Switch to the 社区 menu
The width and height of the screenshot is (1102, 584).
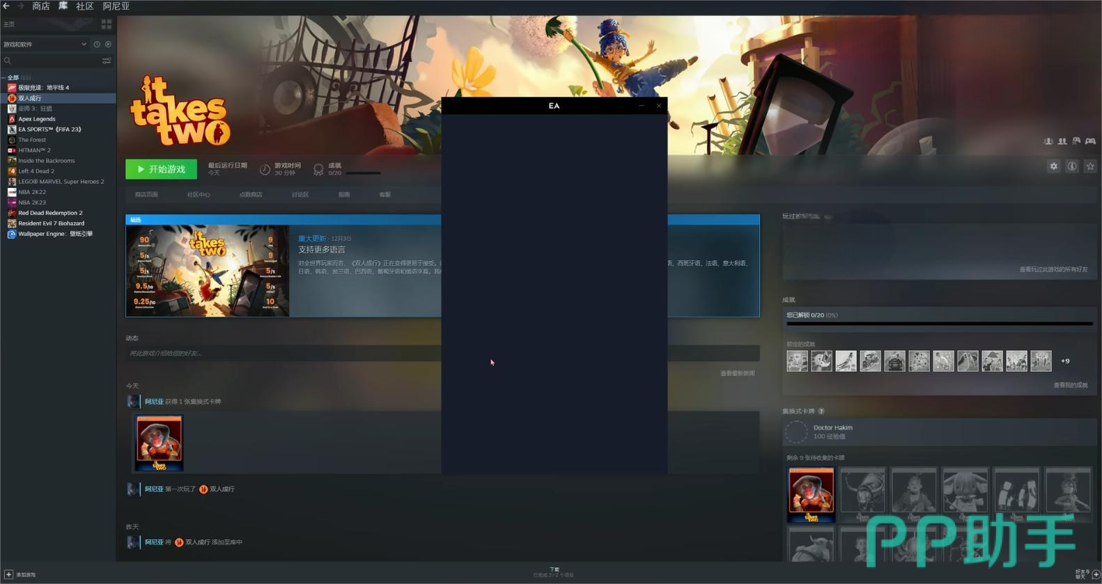tap(84, 6)
